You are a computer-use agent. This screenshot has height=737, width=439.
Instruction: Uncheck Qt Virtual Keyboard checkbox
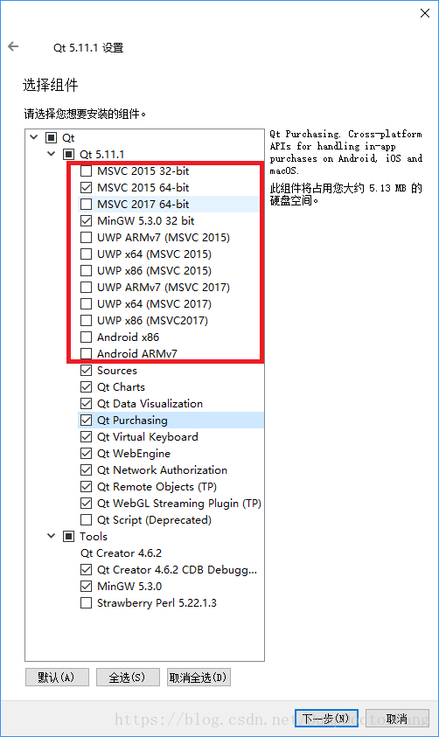(86, 436)
